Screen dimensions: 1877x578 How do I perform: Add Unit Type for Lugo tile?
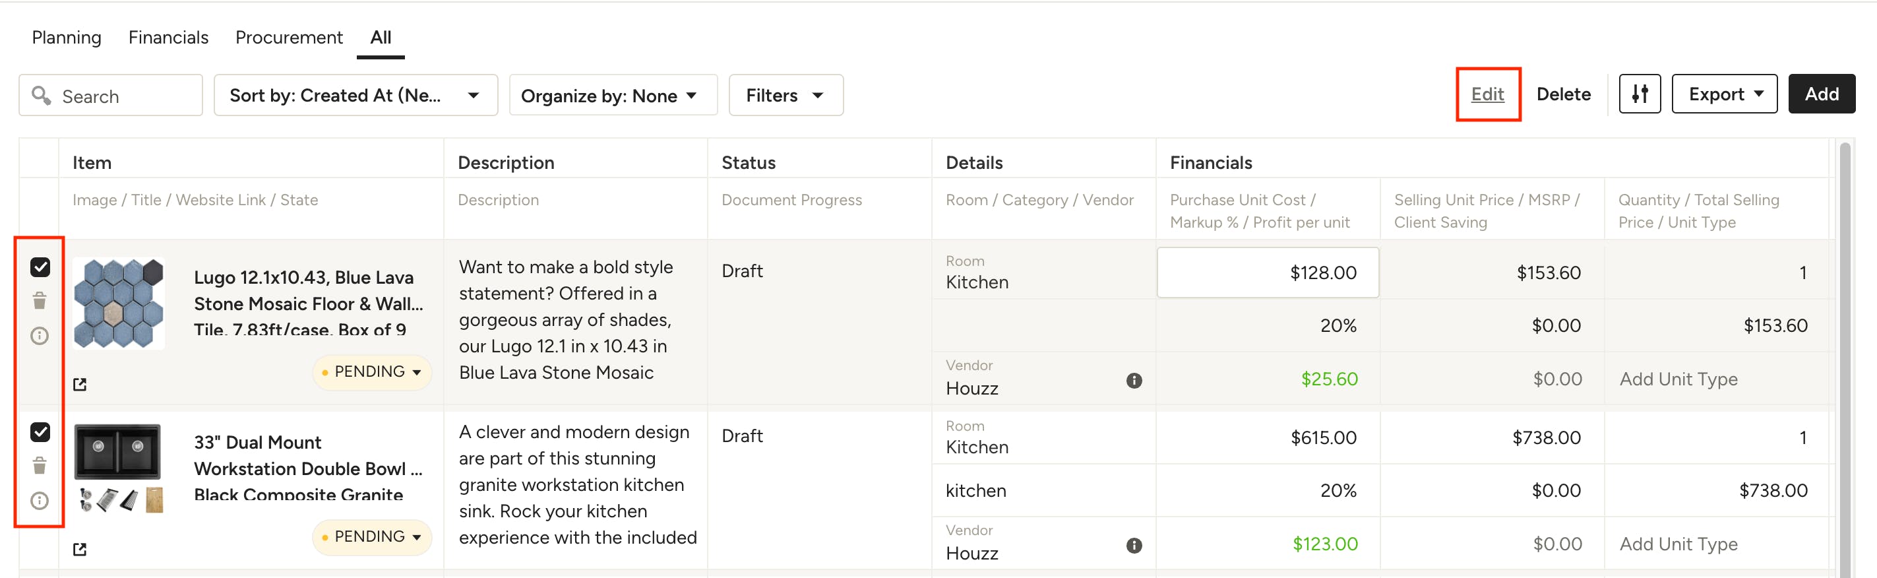(1678, 379)
